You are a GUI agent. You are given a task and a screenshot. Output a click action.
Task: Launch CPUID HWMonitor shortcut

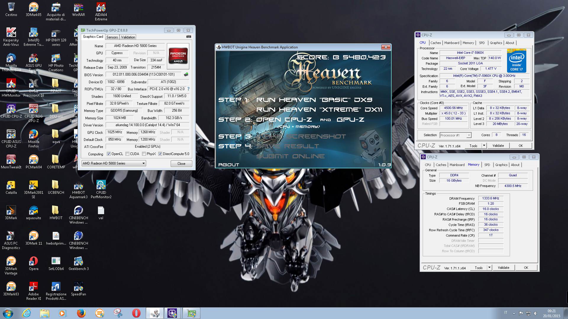tap(11, 88)
